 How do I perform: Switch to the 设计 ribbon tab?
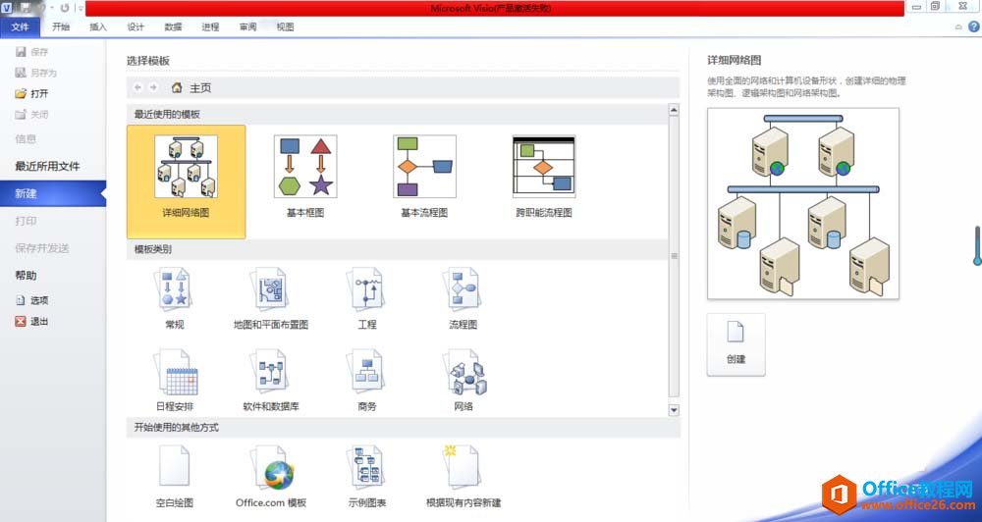pyautogui.click(x=136, y=26)
